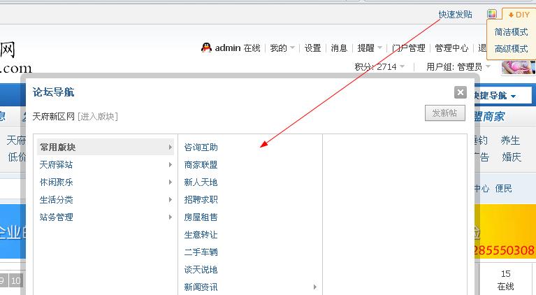The image size is (536, 295).
Task: Click the user avatar thumbnail
Action: point(519,66)
